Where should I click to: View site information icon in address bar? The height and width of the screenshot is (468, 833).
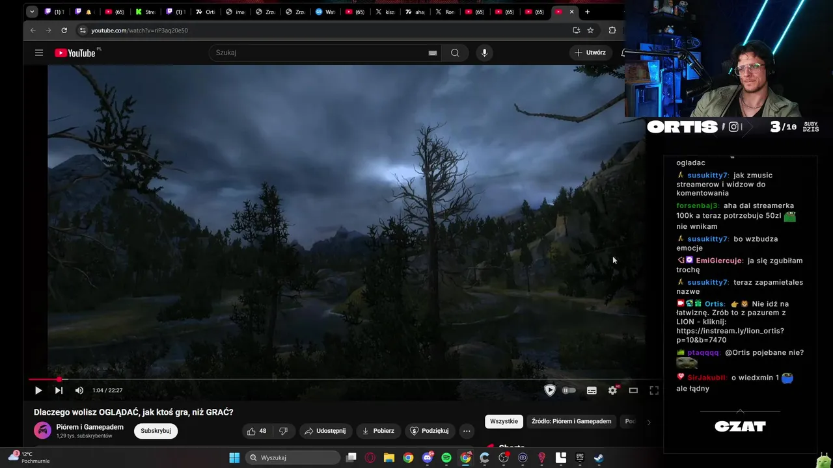click(83, 31)
